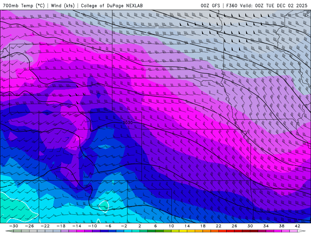This screenshot has width=311, height=233.
Task: Click the legend value 6
Action: pos(155,226)
